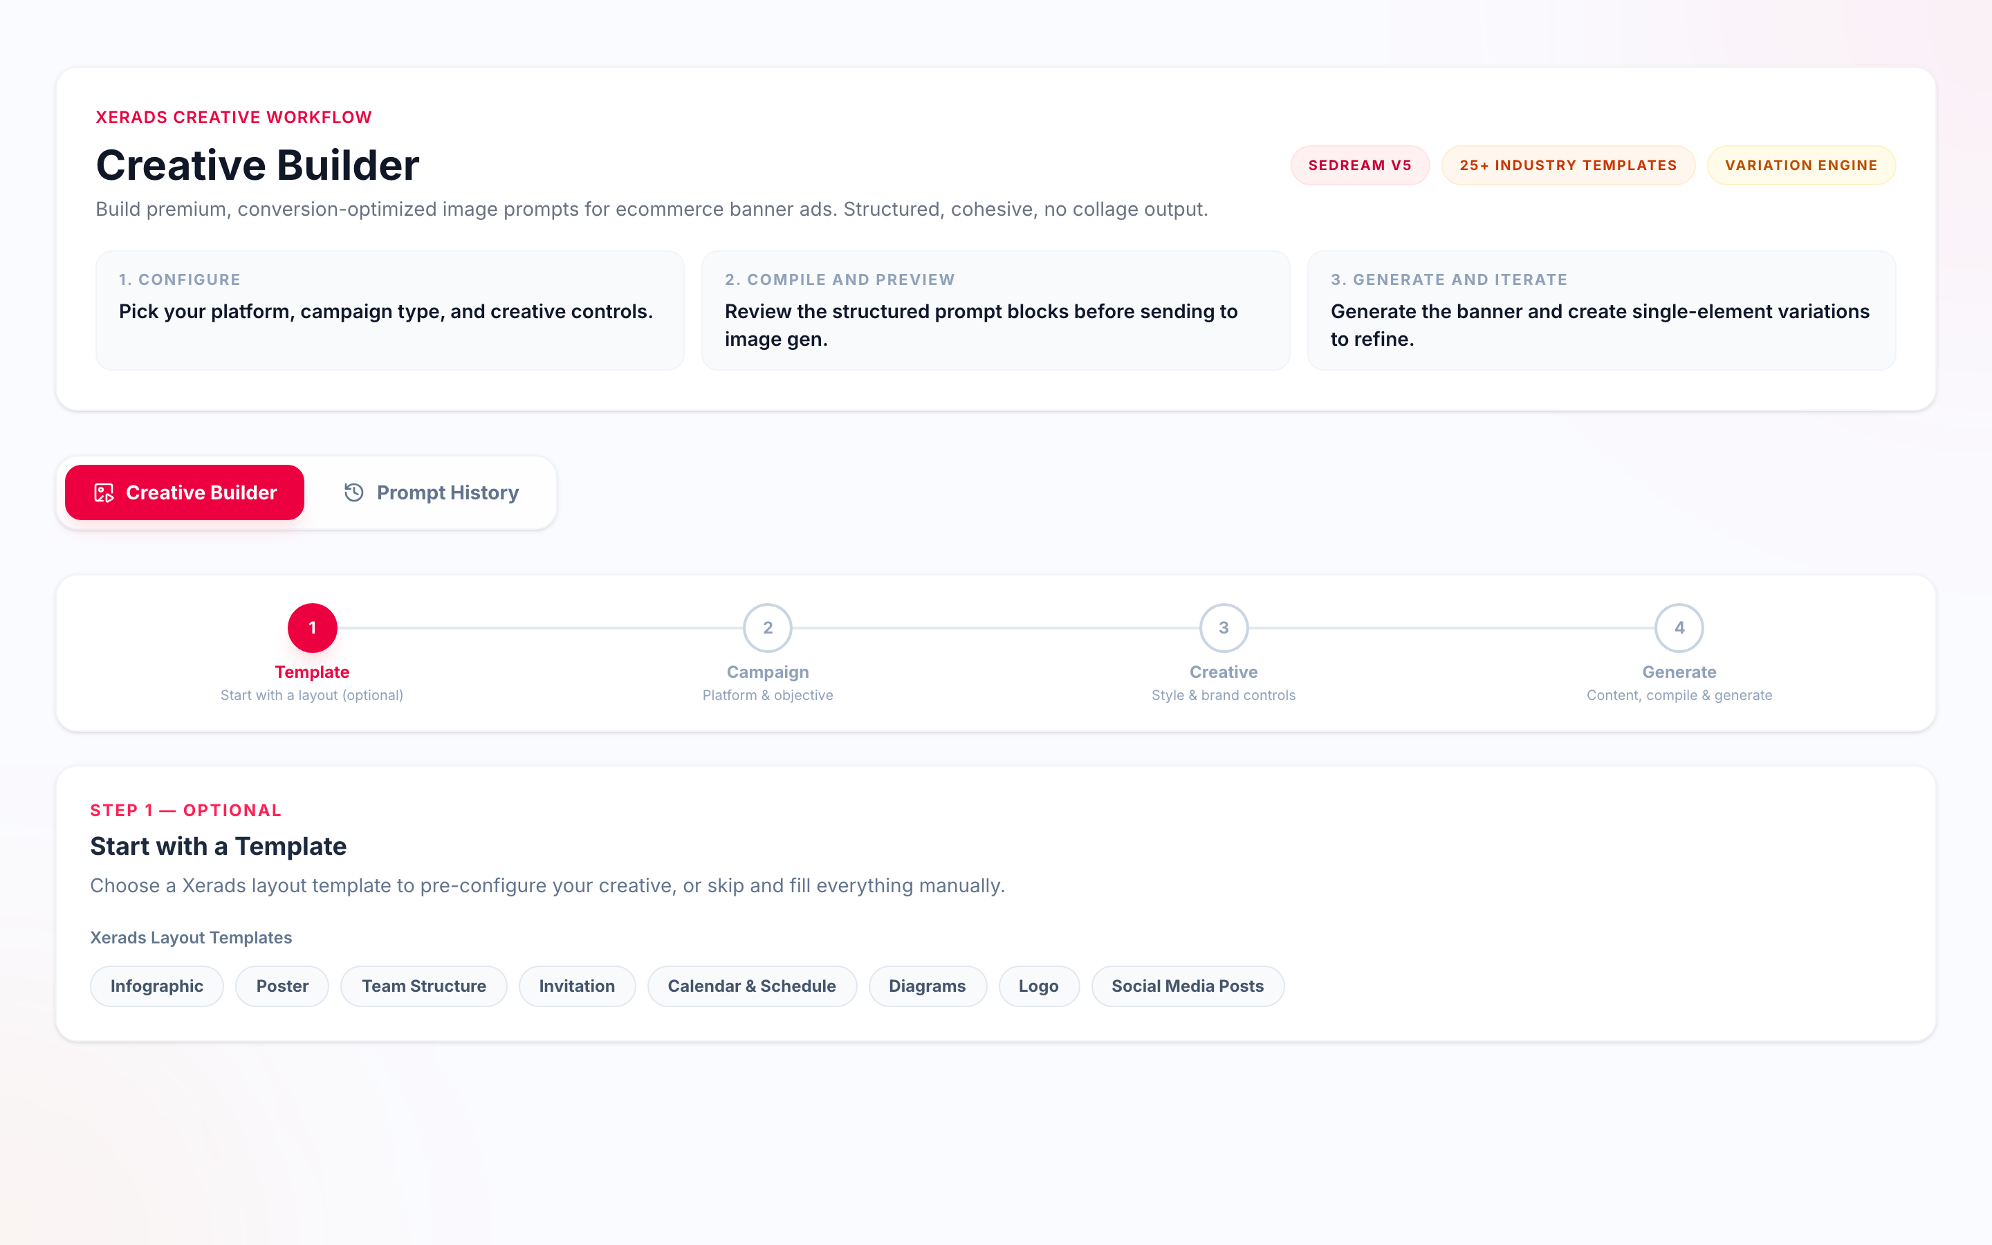Click 'Start with a Template' heading
The image size is (1992, 1245).
tap(218, 846)
